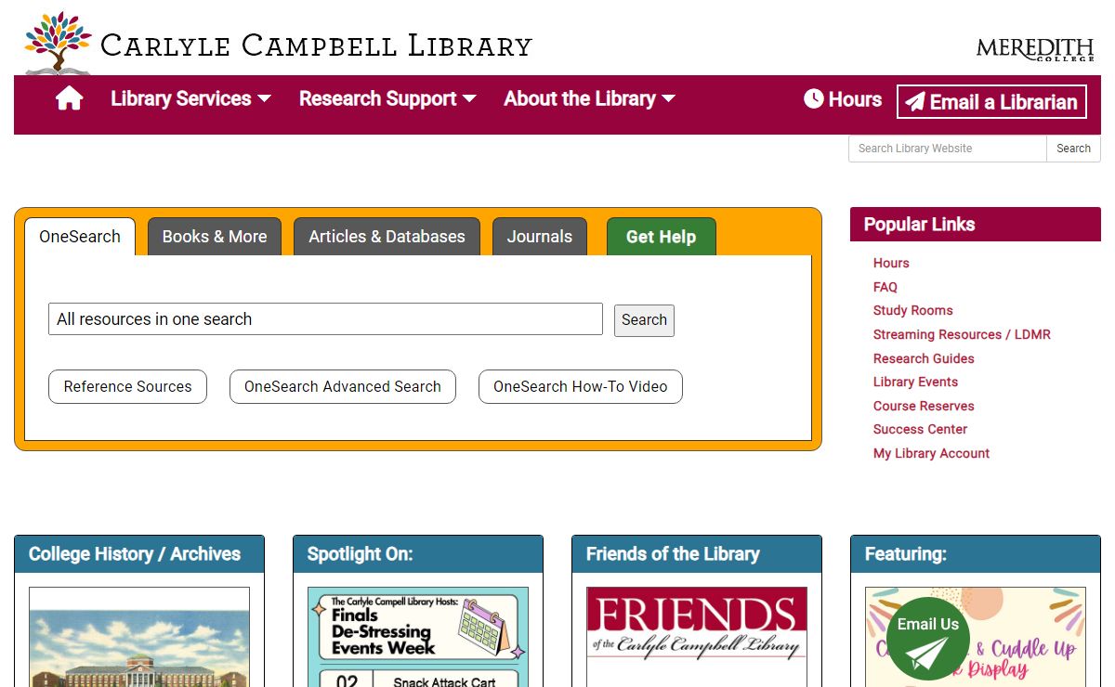Click the Spotlight On: heading

tap(360, 554)
